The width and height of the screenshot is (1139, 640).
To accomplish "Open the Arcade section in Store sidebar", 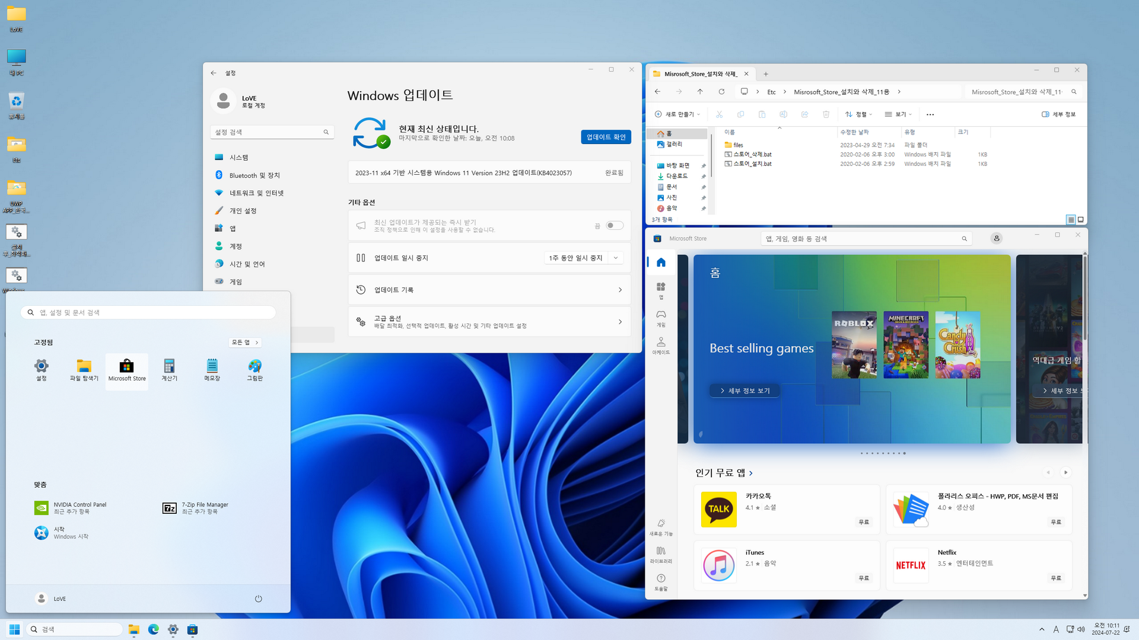I will (661, 345).
